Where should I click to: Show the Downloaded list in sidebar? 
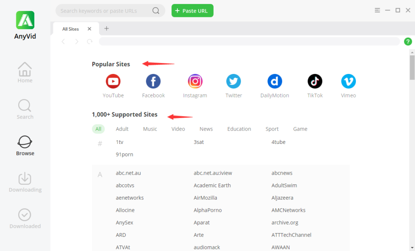tap(25, 219)
